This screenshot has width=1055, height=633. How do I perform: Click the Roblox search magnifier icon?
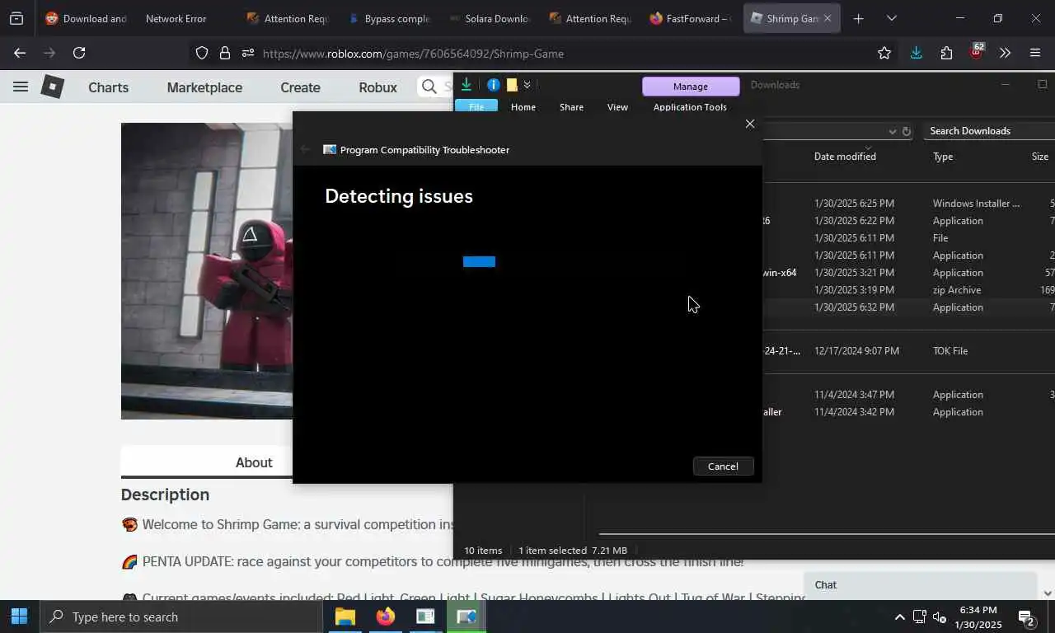point(429,87)
